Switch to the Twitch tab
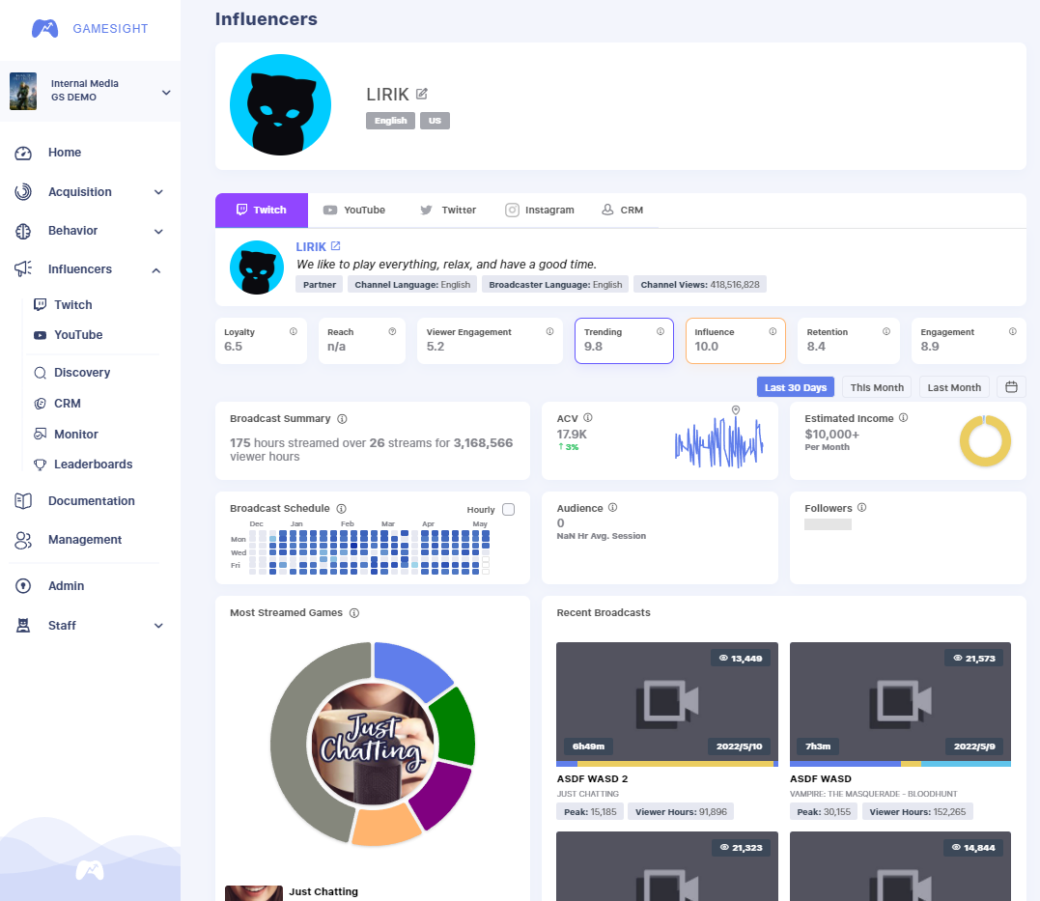The height and width of the screenshot is (901, 1040). pyautogui.click(x=262, y=210)
